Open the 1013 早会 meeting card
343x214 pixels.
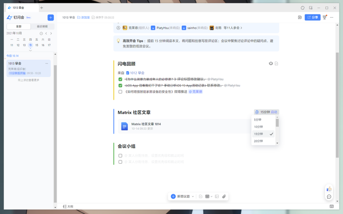(29, 68)
